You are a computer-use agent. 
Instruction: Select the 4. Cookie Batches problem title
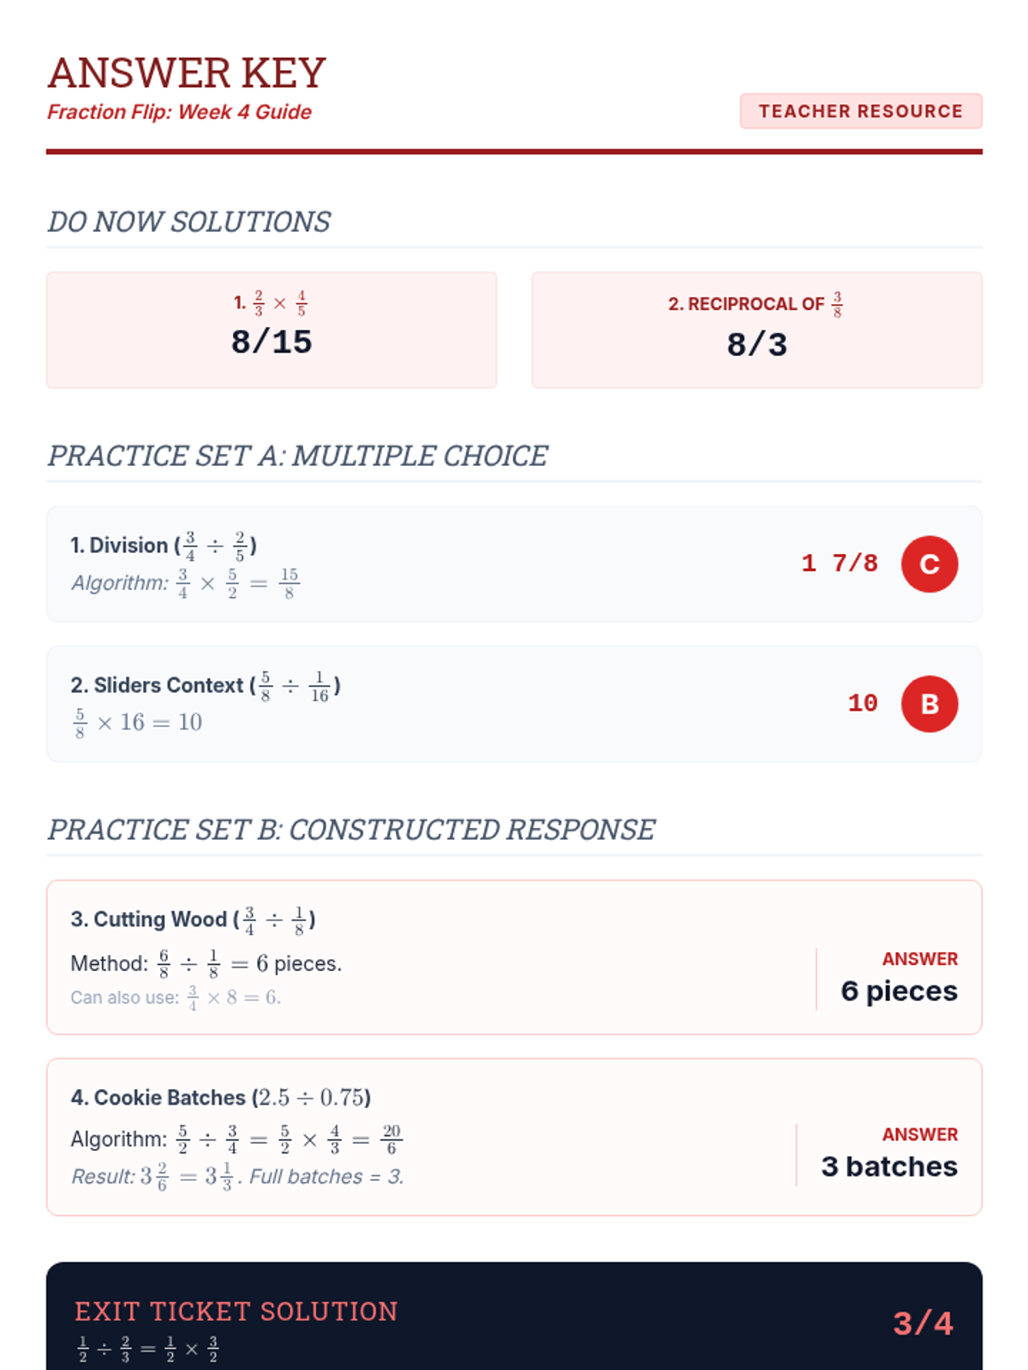(x=220, y=1097)
